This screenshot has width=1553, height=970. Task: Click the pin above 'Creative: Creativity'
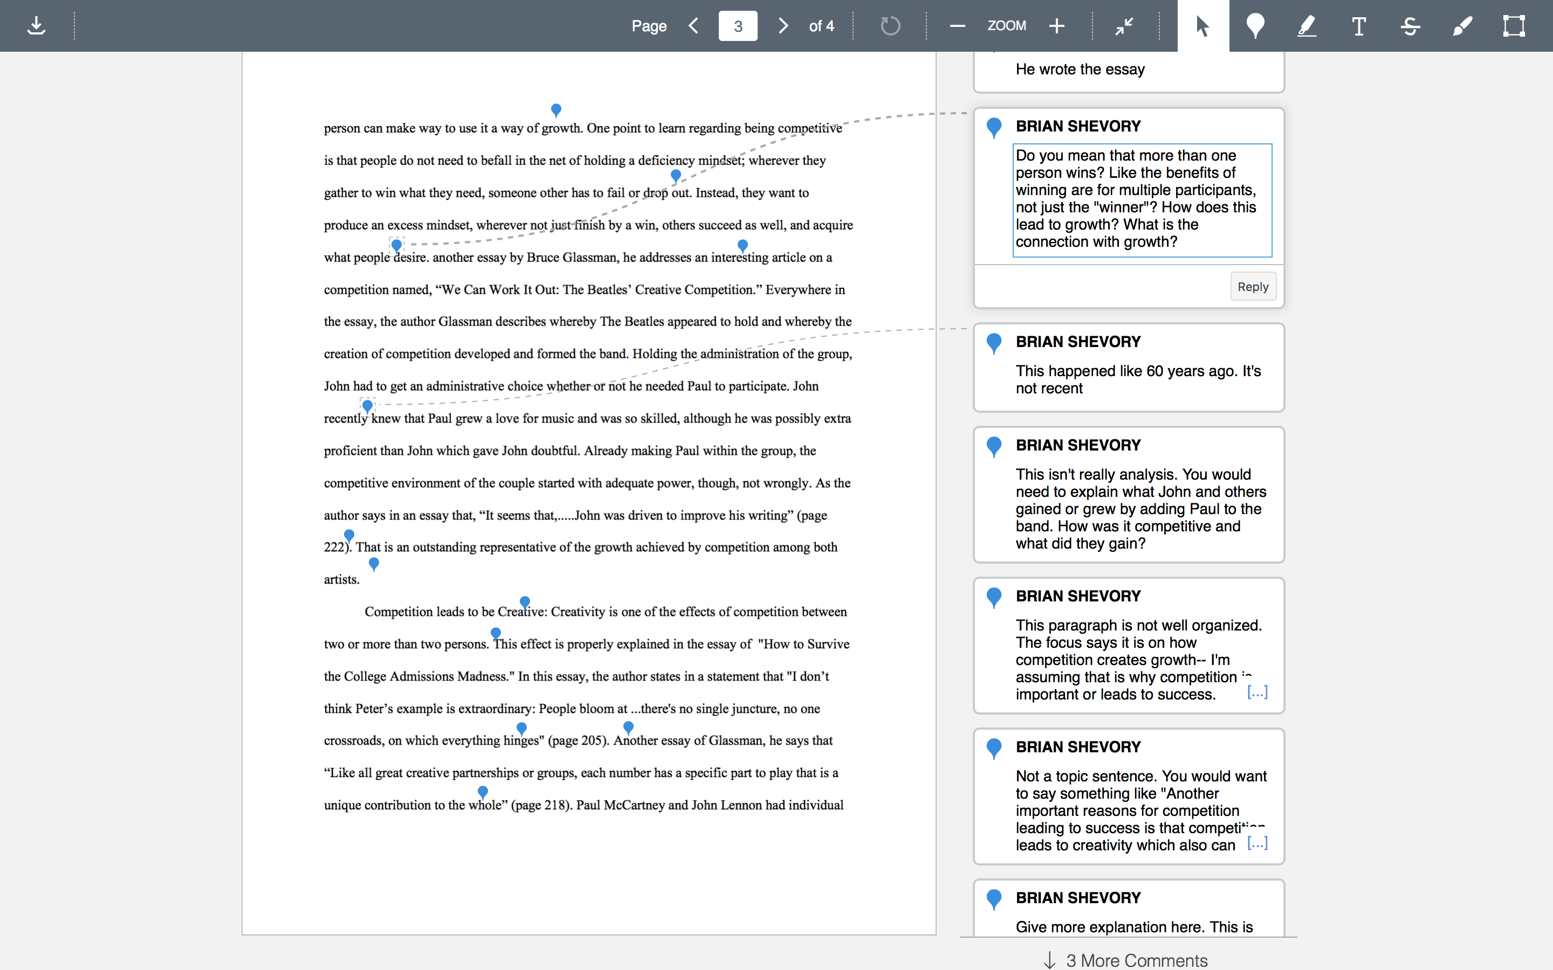(525, 602)
